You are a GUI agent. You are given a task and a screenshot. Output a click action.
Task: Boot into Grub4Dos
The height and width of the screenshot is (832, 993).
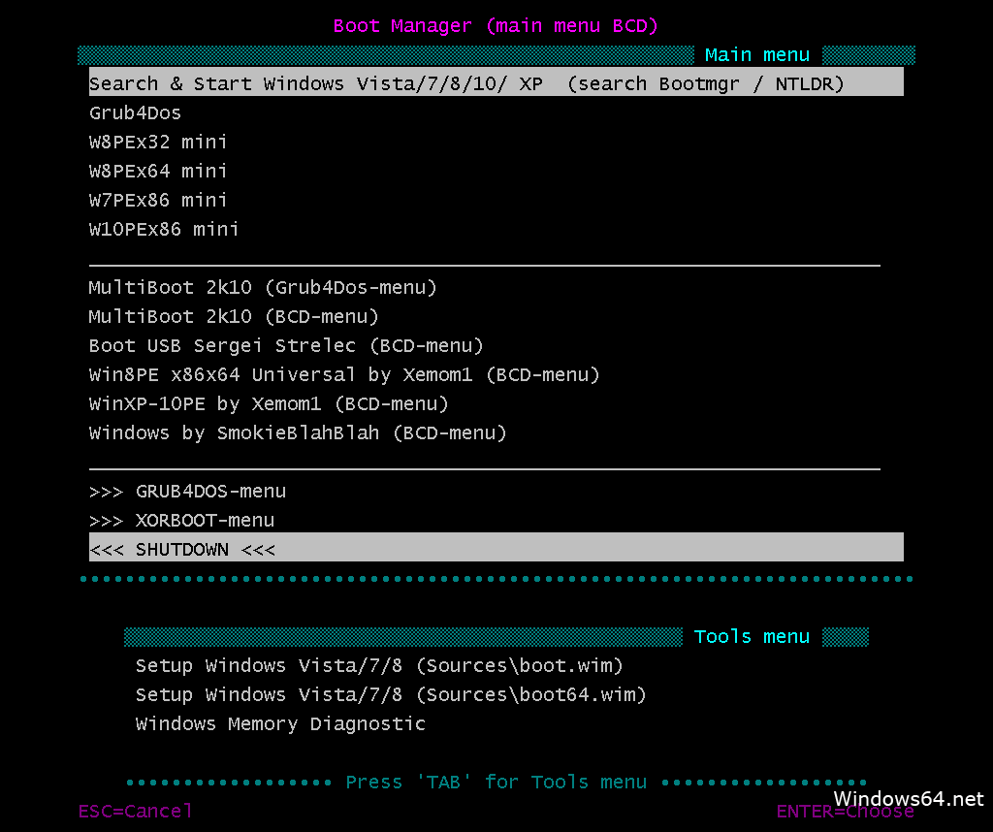coord(134,112)
